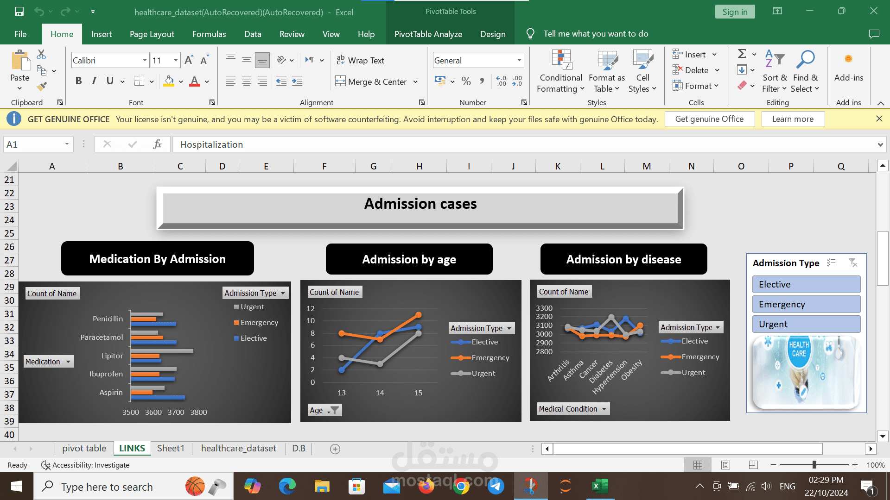Click the Cut scissors icon
Viewport: 890px width, 500px height.
pyautogui.click(x=41, y=55)
